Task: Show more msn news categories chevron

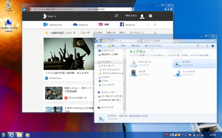Action: pyautogui.click(x=155, y=33)
